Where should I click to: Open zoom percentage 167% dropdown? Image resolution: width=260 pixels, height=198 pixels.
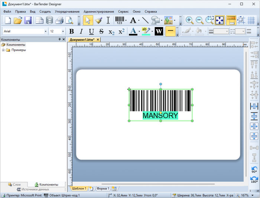[253, 195]
